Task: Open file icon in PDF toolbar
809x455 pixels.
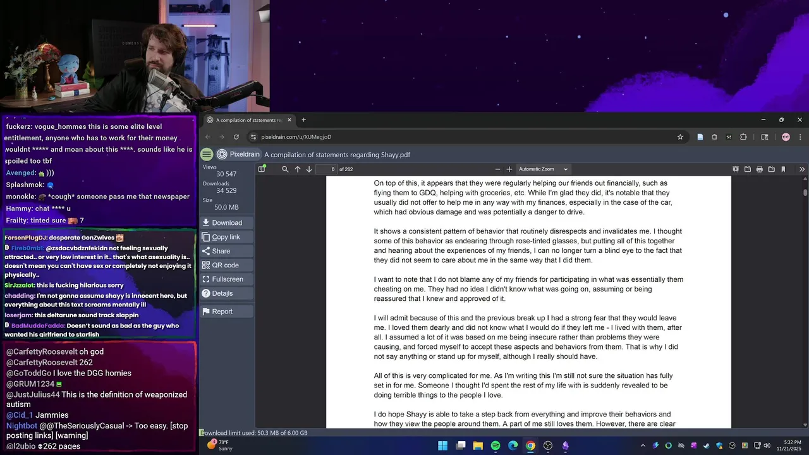Action: 748,169
